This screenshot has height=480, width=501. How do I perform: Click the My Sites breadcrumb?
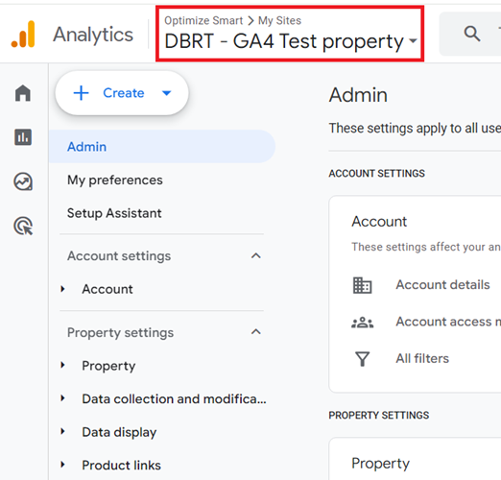pos(279,20)
